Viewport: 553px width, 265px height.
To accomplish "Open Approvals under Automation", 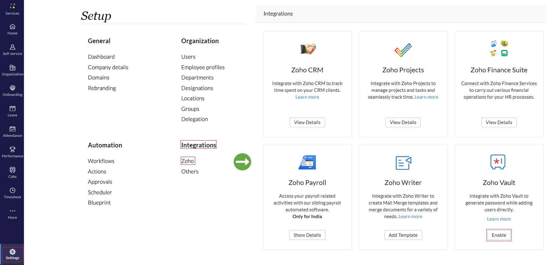I will pos(100,182).
